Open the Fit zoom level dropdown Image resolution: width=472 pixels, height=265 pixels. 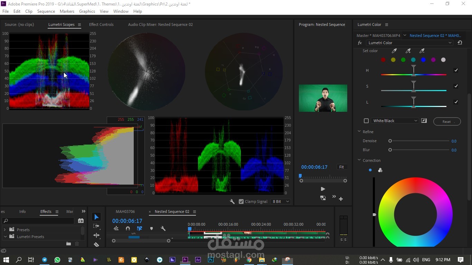pyautogui.click(x=342, y=167)
